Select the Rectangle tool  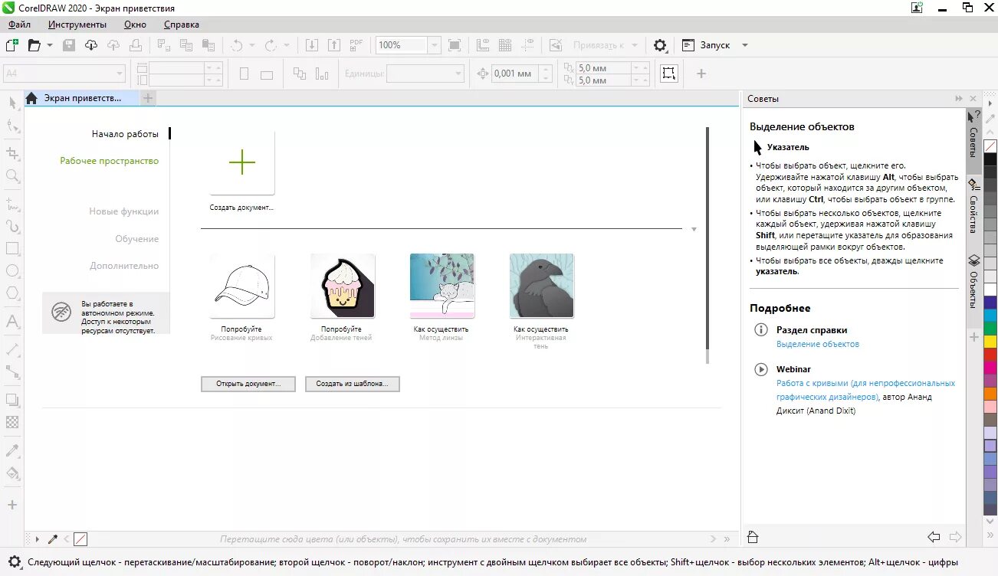(12, 249)
